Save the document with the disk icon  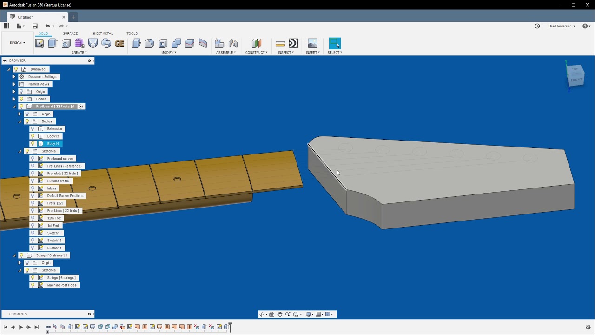pos(35,26)
